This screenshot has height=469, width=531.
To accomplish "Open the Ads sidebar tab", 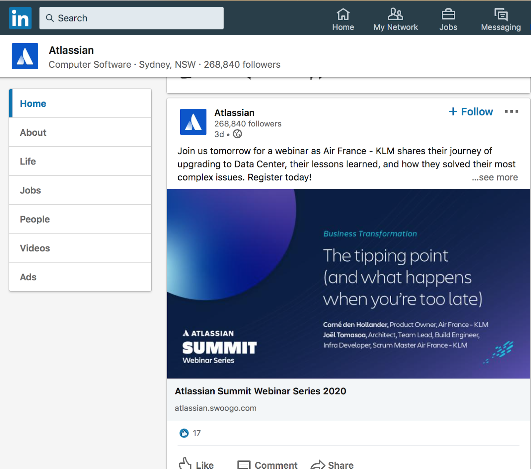I will point(80,277).
